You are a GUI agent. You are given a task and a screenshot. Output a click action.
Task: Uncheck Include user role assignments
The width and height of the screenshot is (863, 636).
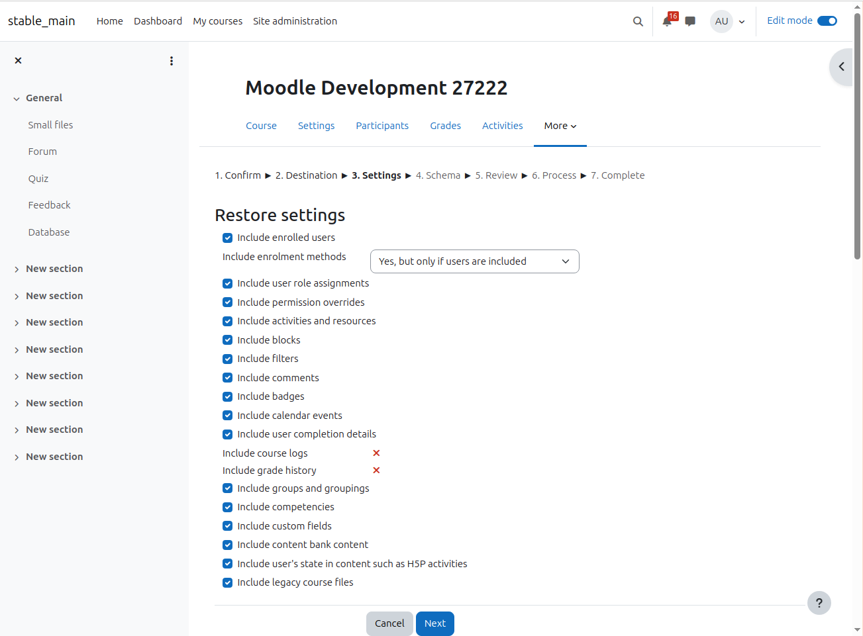point(227,283)
